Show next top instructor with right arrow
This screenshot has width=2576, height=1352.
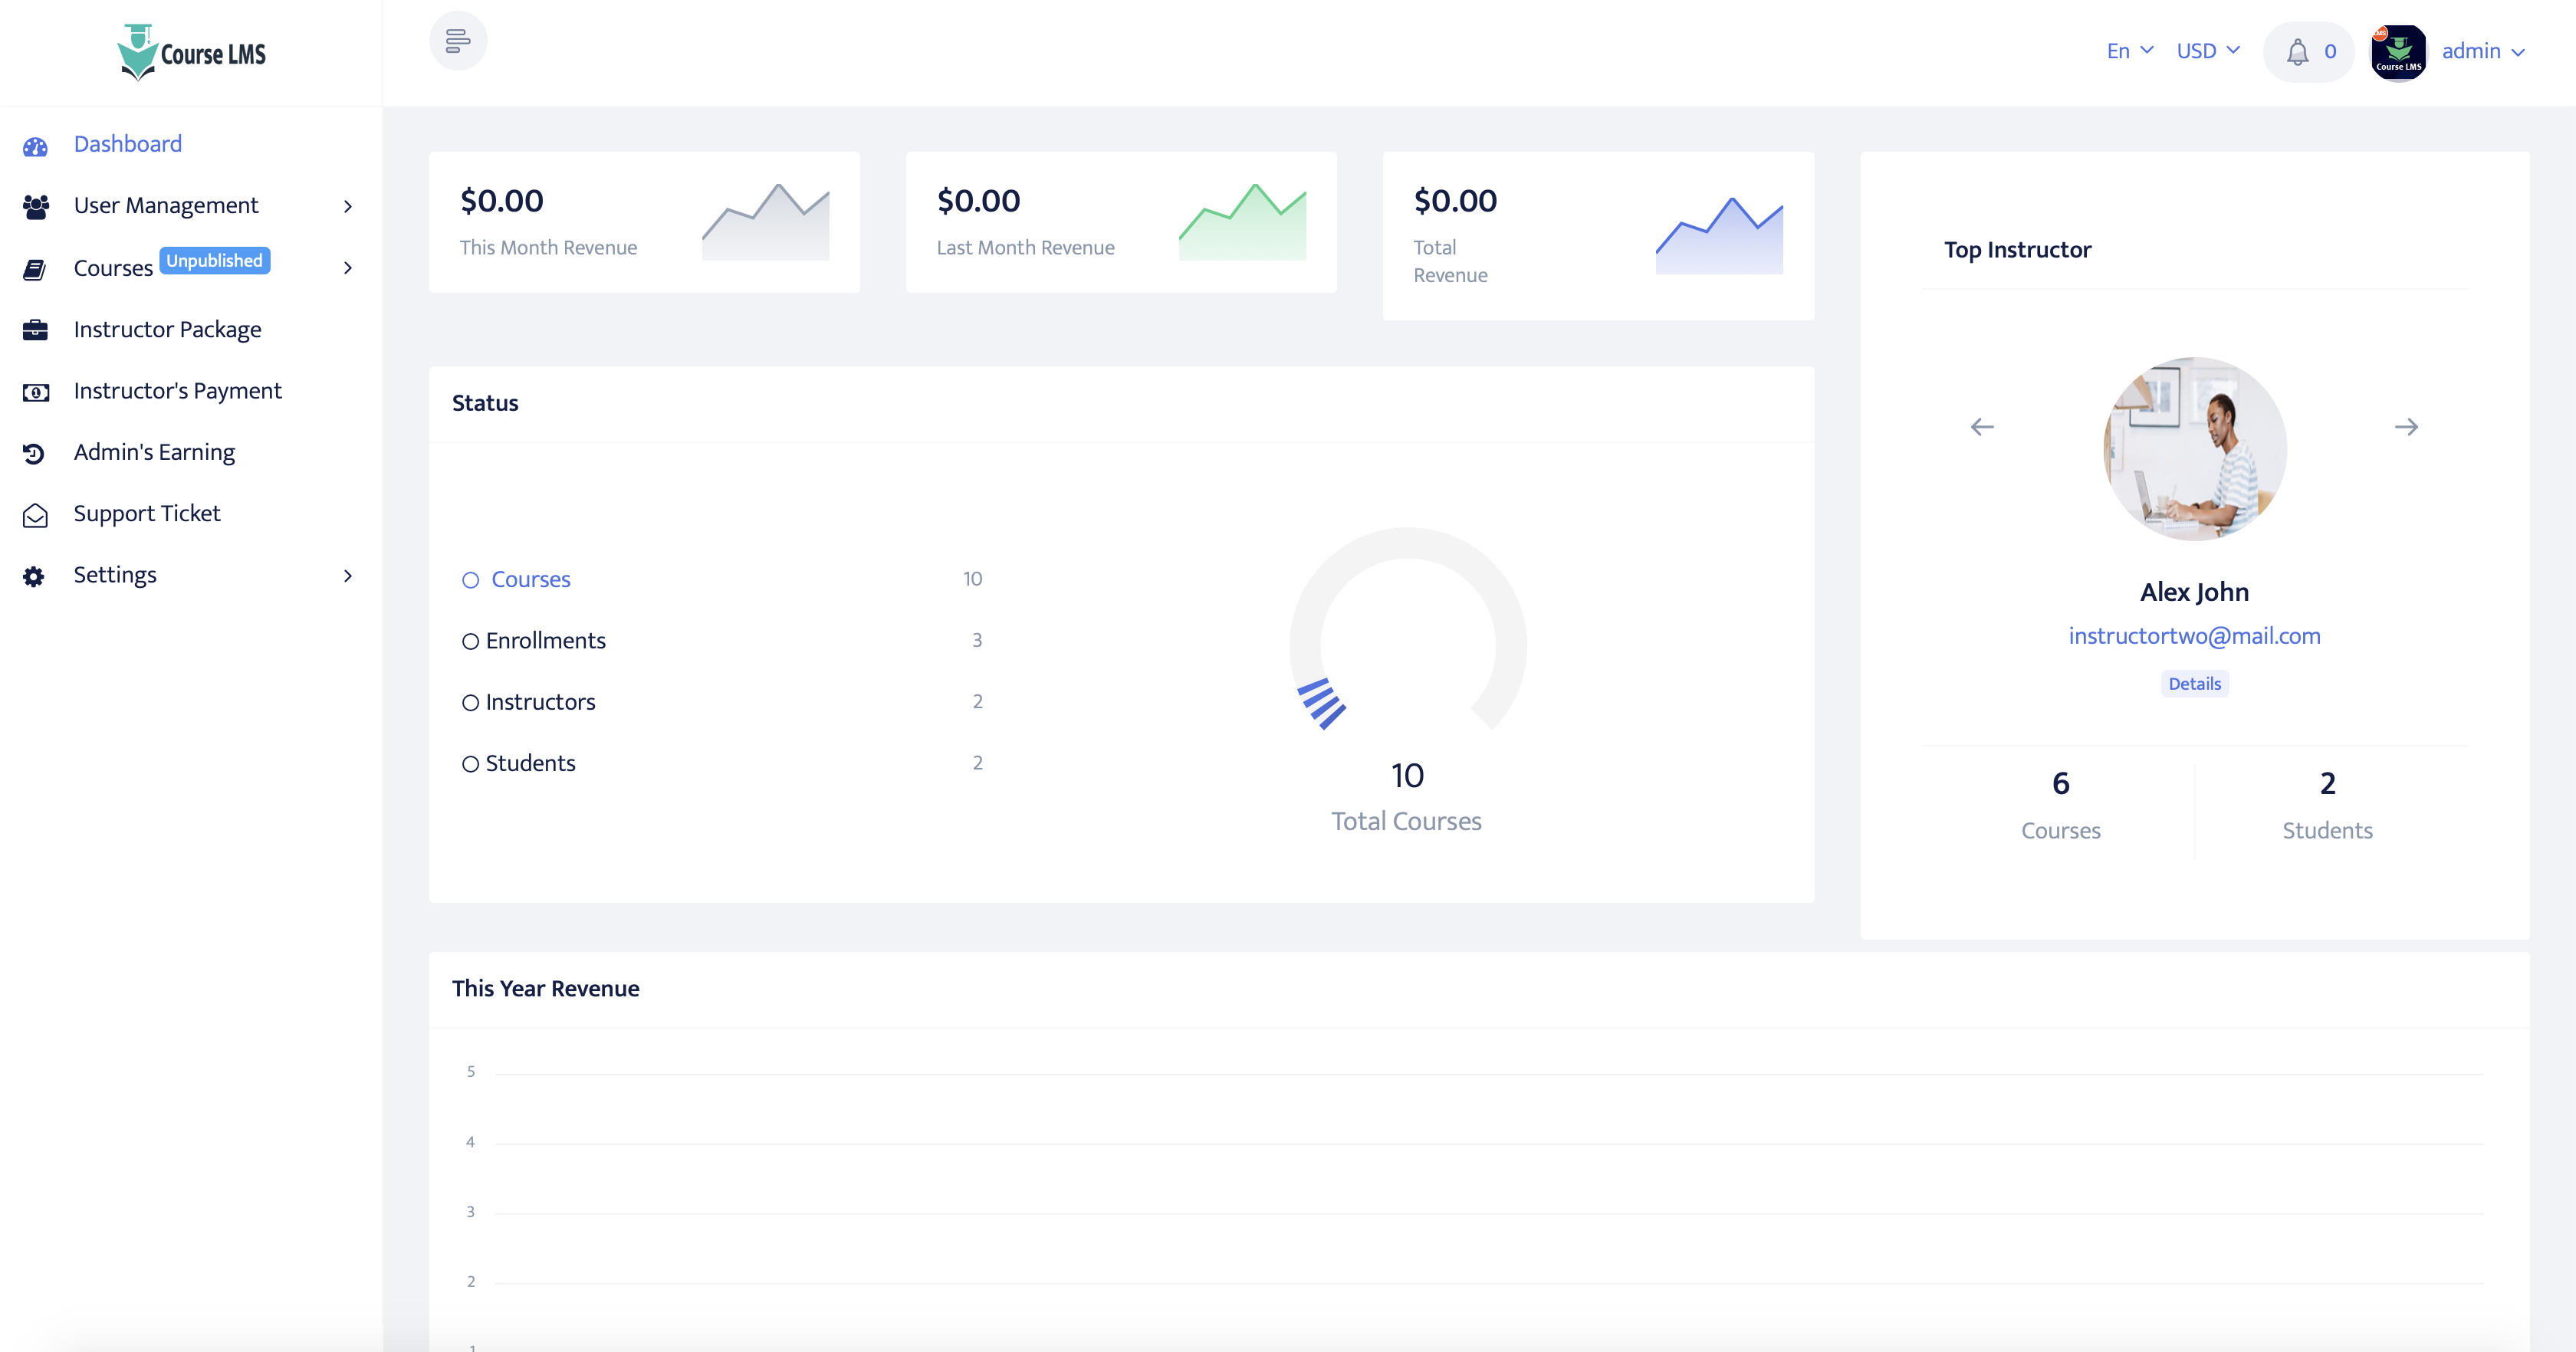(2406, 427)
